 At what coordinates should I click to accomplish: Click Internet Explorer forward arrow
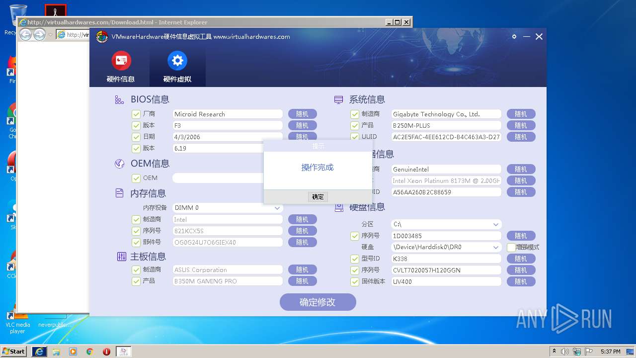(x=39, y=34)
